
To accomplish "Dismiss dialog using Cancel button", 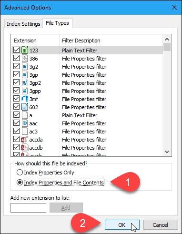I will tap(161, 225).
